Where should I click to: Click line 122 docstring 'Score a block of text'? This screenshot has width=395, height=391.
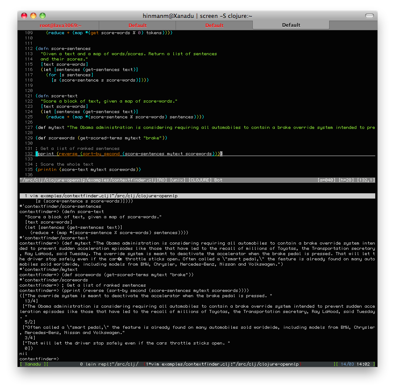pyautogui.click(x=109, y=101)
